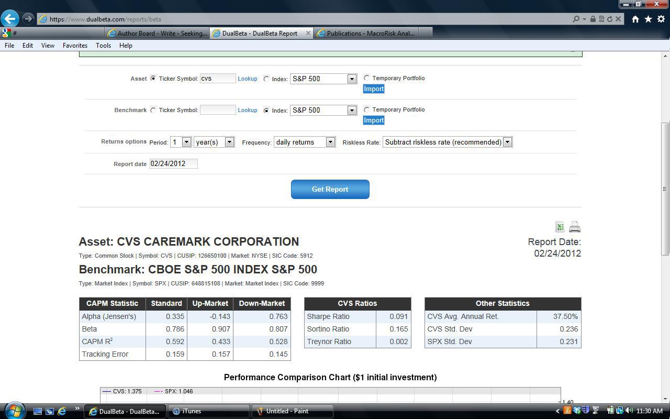The image size is (670, 419).
Task: Switch to Untitled - Paint in taskbar
Action: tap(293, 411)
